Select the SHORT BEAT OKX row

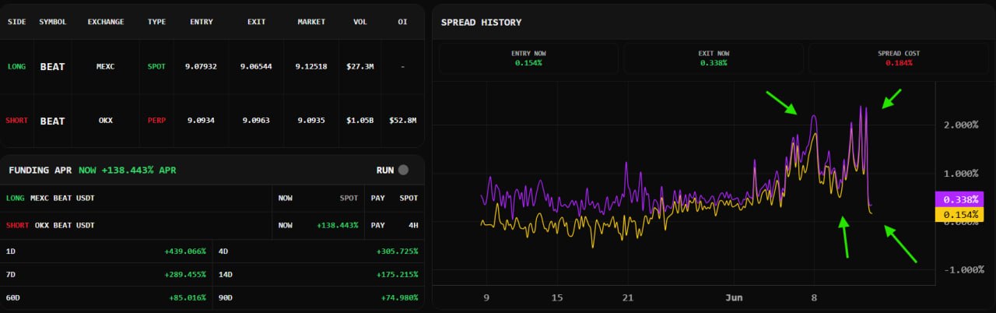(212, 121)
